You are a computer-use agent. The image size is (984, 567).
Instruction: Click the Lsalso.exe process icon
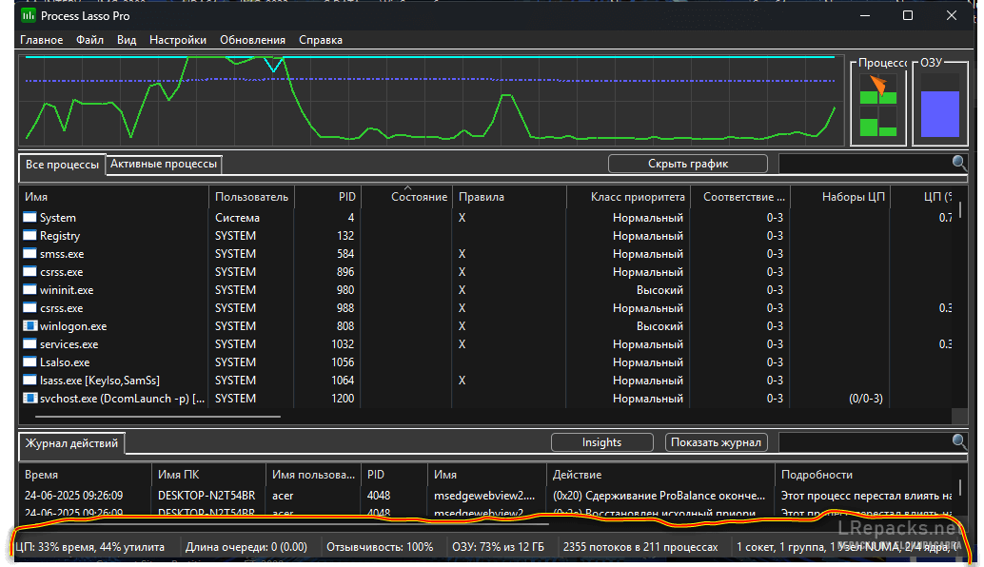pyautogui.click(x=30, y=362)
